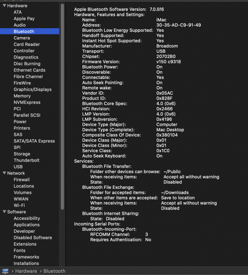Image resolution: width=248 pixels, height=275 pixels.
Task: Click Bluetooth in the bottom path bar
Action: pos(54,271)
